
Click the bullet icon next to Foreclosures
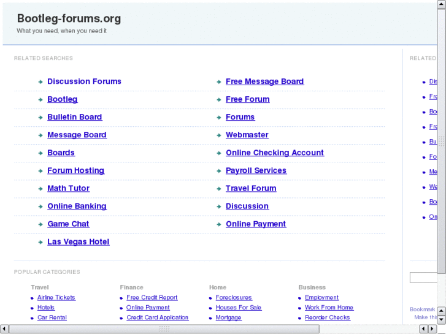(210, 298)
